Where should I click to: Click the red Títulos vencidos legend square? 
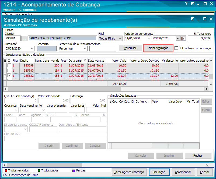[6, 171]
